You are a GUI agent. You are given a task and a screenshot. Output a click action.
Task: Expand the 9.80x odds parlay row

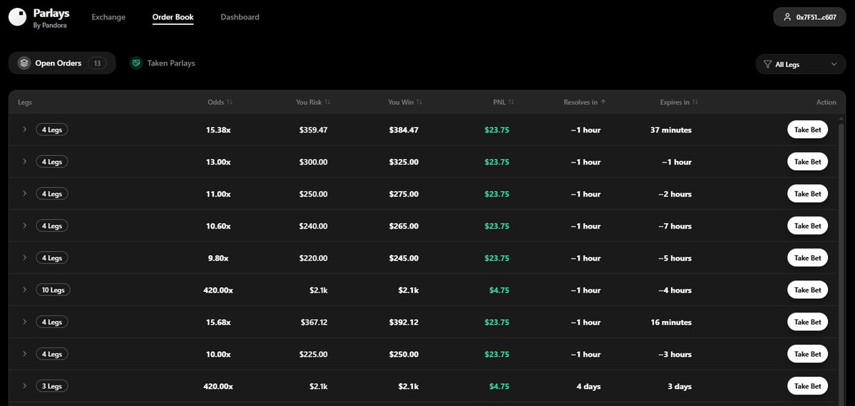point(24,258)
